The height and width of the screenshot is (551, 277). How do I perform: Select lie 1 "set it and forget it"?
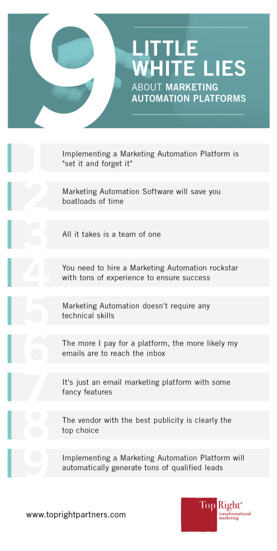click(150, 158)
